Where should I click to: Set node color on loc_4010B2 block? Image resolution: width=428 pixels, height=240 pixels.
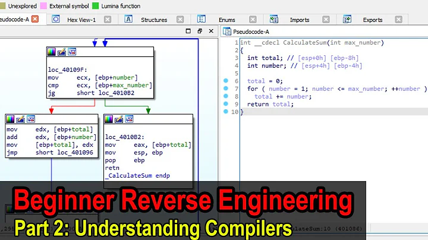click(x=109, y=119)
